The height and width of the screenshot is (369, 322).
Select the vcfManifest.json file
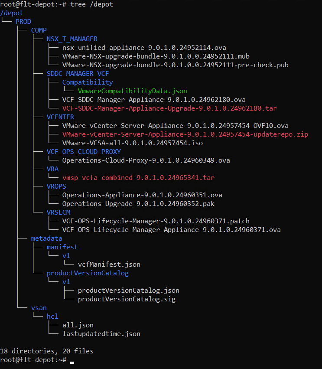tap(109, 265)
